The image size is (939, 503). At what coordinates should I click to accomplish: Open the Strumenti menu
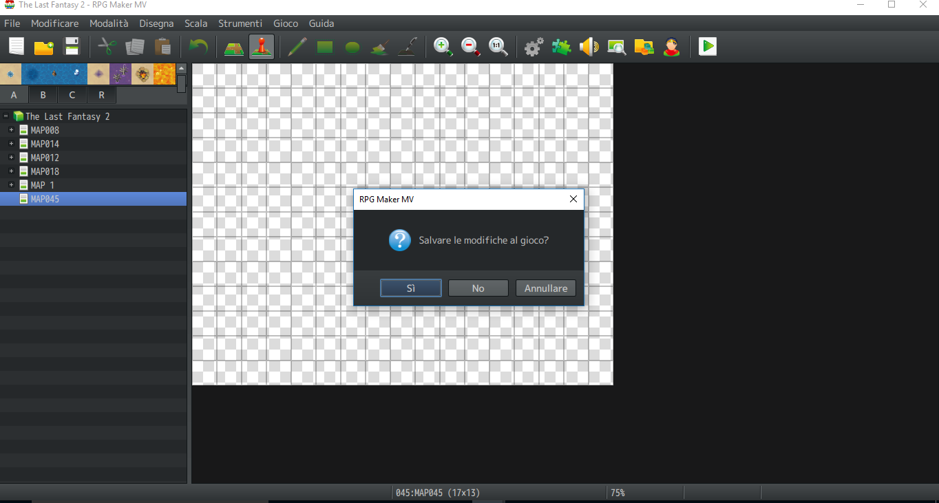[x=240, y=23]
